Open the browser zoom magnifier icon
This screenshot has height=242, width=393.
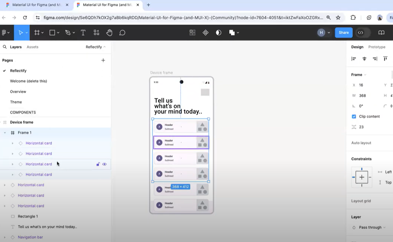[x=328, y=18]
